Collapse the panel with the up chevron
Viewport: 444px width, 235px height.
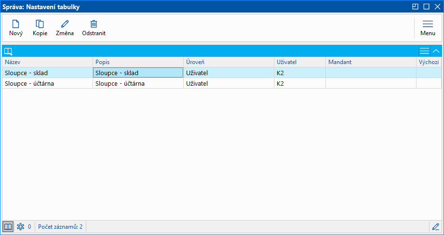[x=436, y=51]
